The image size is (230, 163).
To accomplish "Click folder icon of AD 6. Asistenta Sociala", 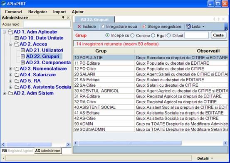I will tap(17, 87).
